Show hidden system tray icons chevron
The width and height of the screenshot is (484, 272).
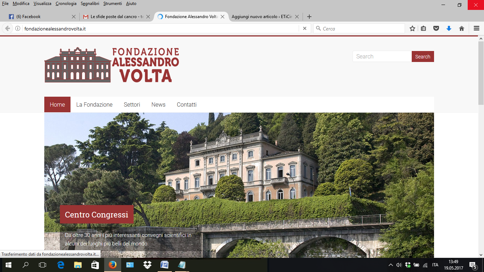[x=391, y=265]
